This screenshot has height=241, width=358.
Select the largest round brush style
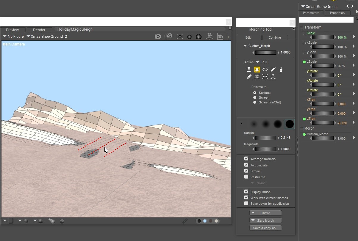tap(289, 124)
